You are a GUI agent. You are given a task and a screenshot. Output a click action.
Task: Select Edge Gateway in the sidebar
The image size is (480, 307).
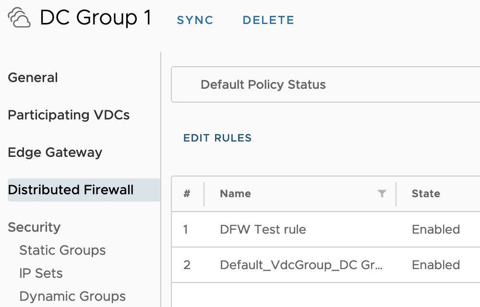point(55,153)
